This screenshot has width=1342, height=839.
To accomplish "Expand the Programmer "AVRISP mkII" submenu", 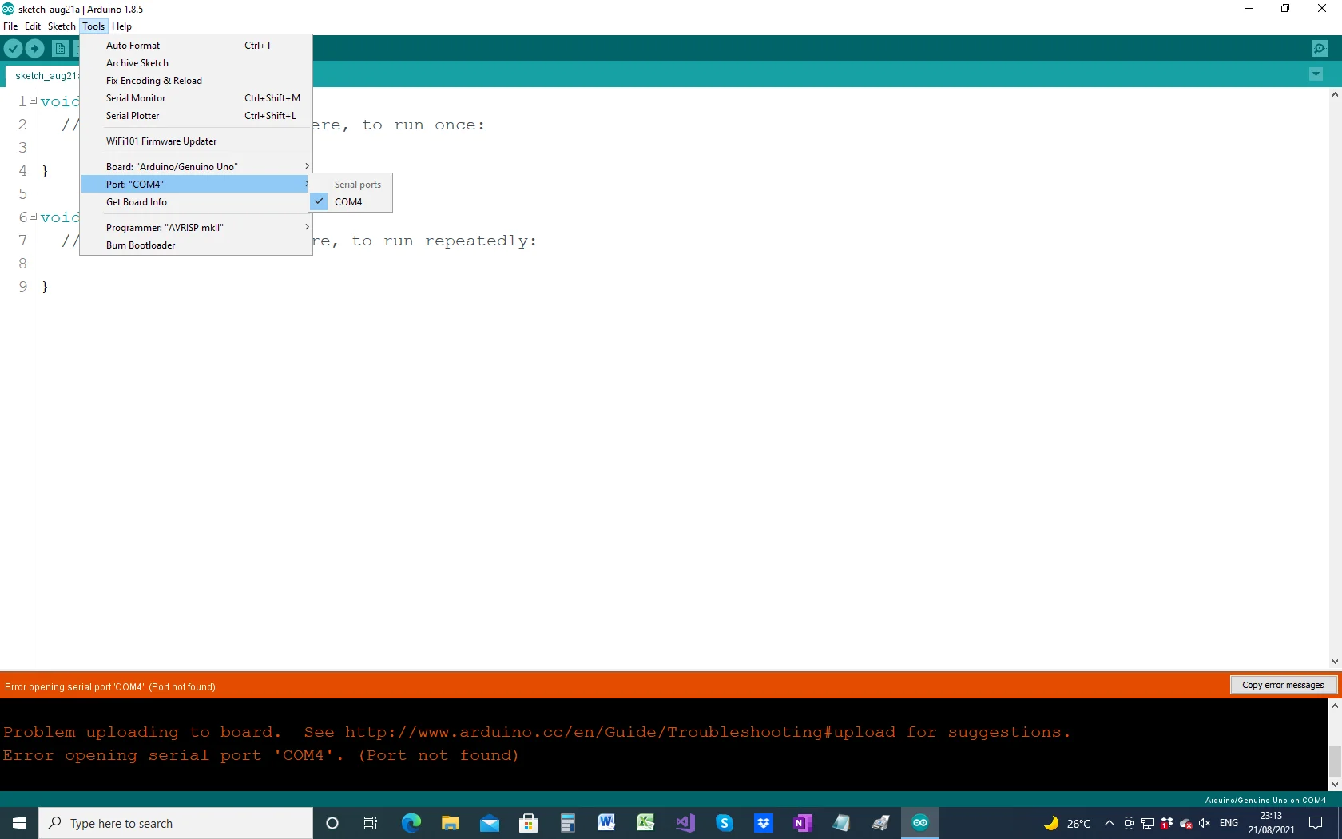I will pos(196,227).
